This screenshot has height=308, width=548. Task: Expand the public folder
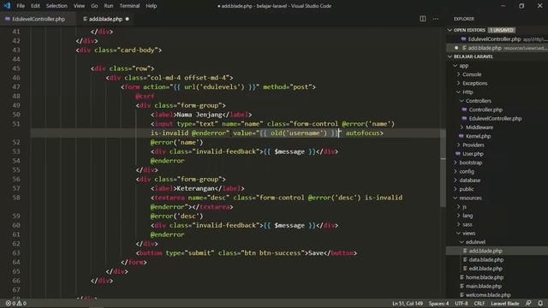(x=497, y=189)
